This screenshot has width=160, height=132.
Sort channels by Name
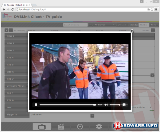pyautogui.click(x=154, y=25)
